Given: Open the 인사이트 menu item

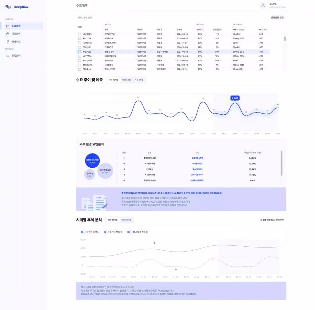Looking at the screenshot, I should pos(24,42).
